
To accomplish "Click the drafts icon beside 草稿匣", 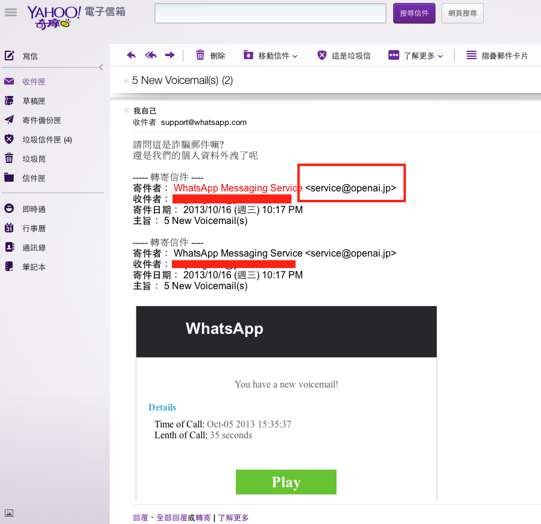I will [9, 101].
